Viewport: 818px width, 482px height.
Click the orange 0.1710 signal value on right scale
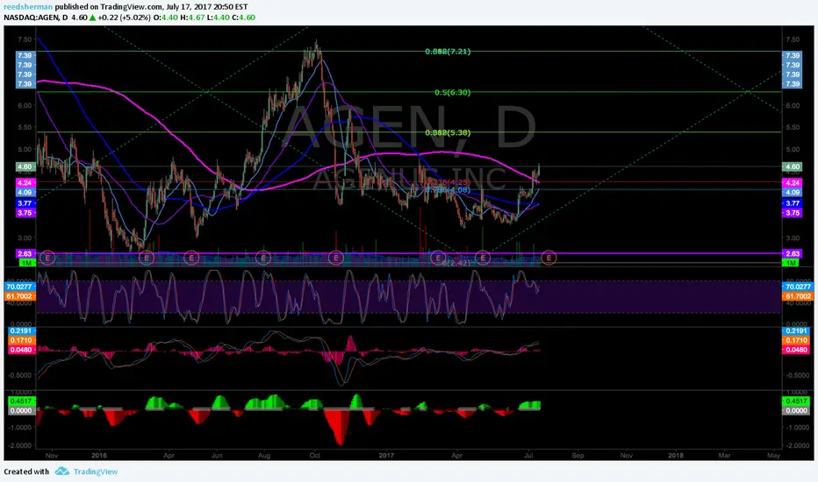(796, 340)
